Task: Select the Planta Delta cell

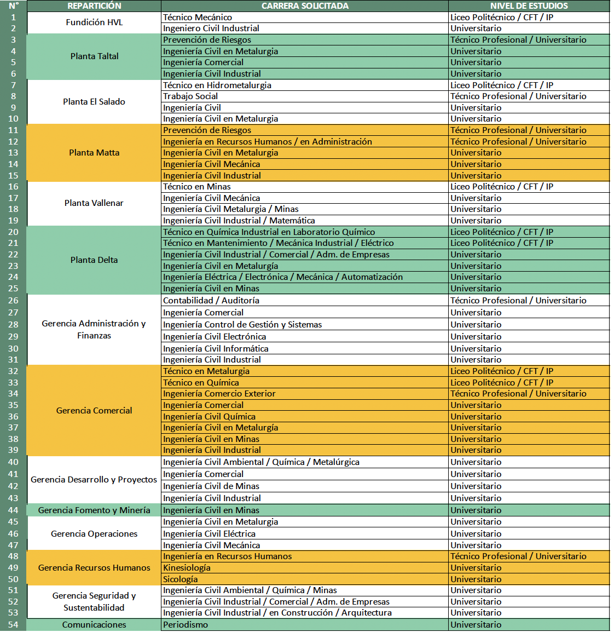Action: click(94, 260)
